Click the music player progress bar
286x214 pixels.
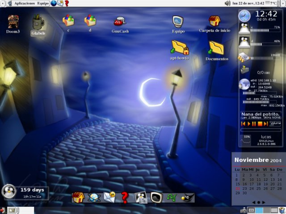click(261, 130)
